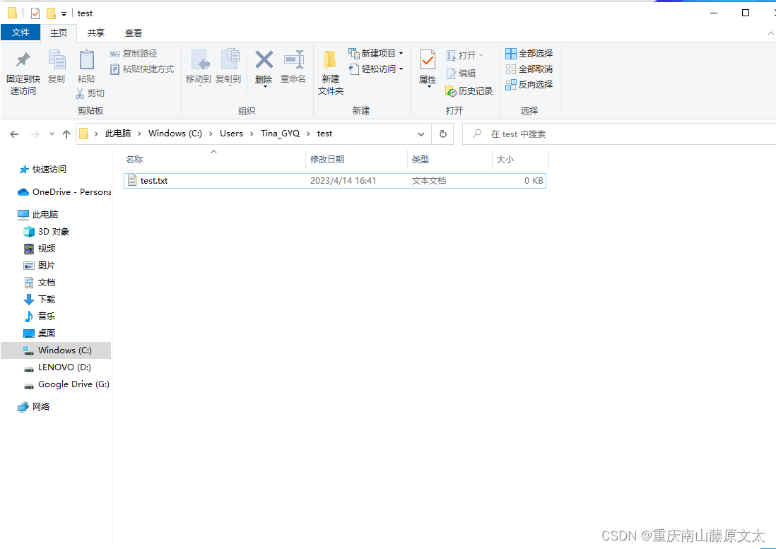Click 固定到快速访问 pin icon
The width and height of the screenshot is (776, 549).
point(24,69)
